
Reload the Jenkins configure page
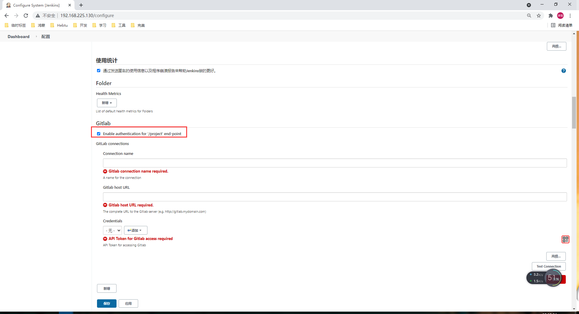(x=26, y=16)
